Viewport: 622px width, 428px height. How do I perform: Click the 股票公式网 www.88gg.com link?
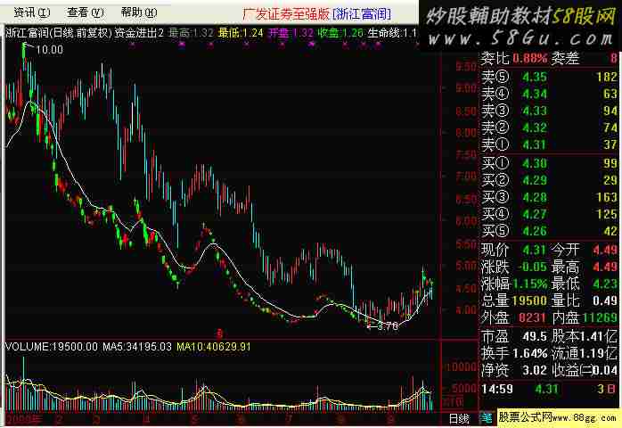pos(557,418)
